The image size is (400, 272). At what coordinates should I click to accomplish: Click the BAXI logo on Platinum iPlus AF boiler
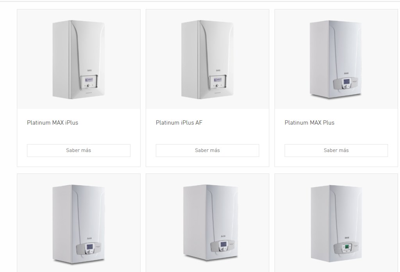click(218, 70)
